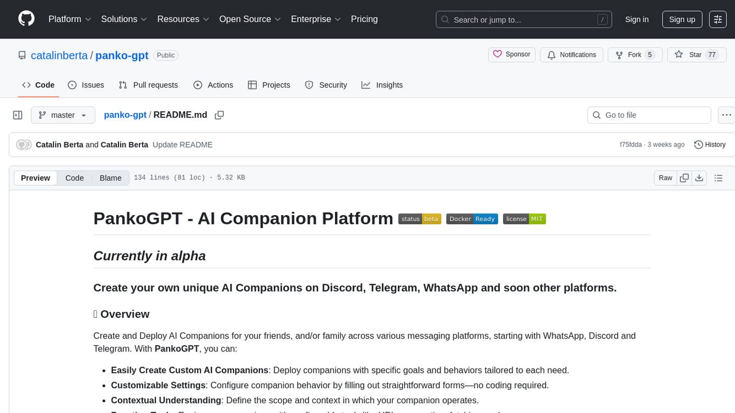Switch to the Security tab
Image resolution: width=735 pixels, height=413 pixels.
(x=326, y=85)
